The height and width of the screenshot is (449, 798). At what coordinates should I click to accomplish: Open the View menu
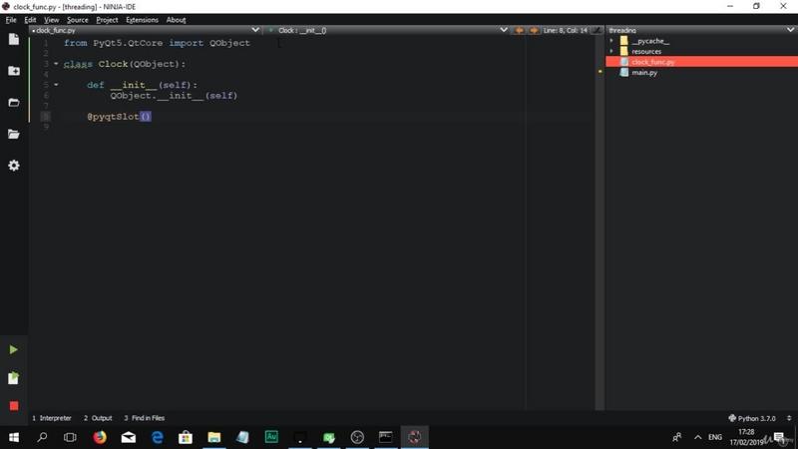52,20
